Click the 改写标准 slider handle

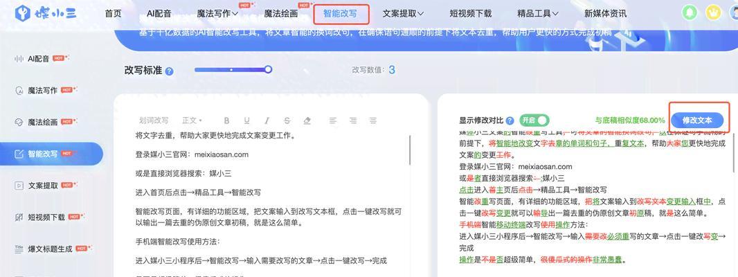[x=268, y=70]
